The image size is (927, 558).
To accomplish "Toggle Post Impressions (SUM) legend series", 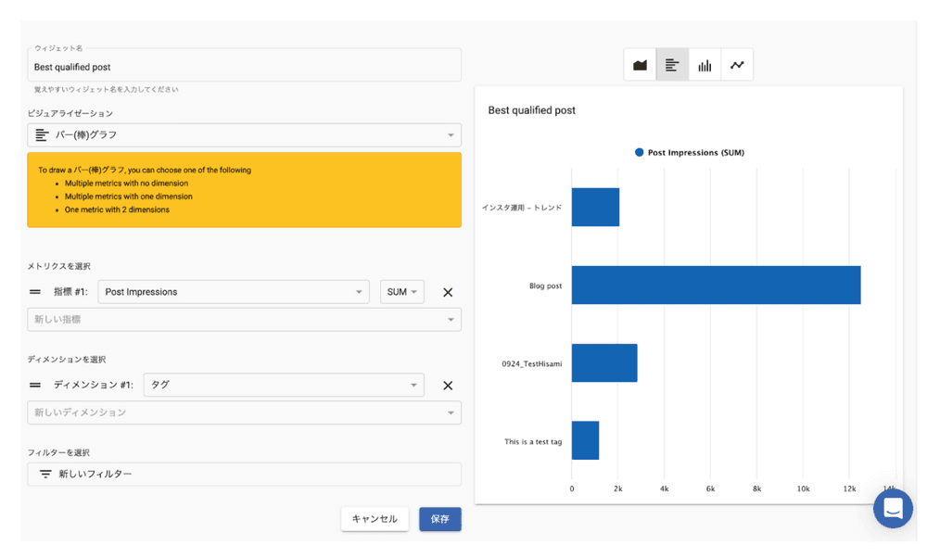I will point(690,153).
